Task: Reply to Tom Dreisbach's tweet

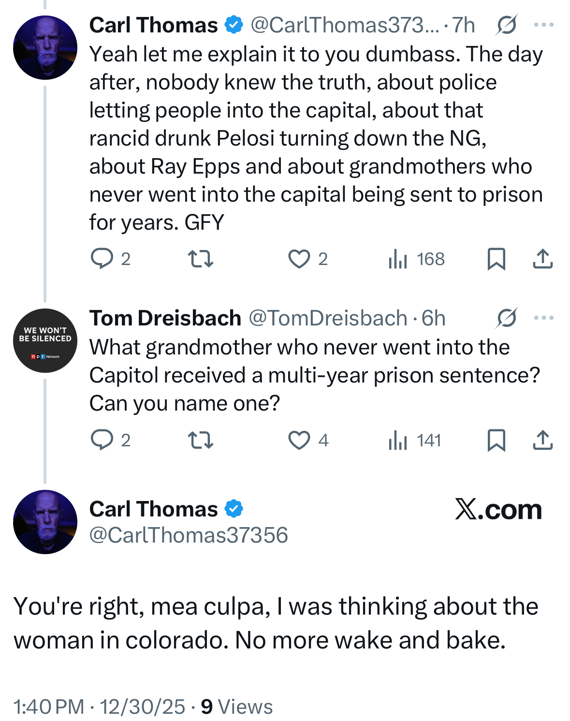Action: point(102,440)
